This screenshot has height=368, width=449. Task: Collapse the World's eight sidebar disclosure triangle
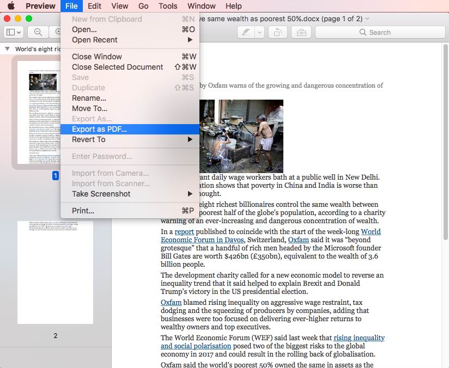tap(8, 49)
